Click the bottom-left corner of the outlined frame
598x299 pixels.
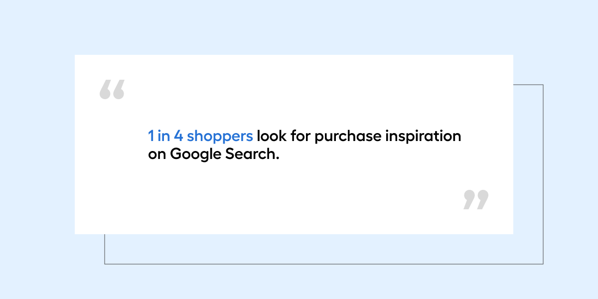point(105,264)
